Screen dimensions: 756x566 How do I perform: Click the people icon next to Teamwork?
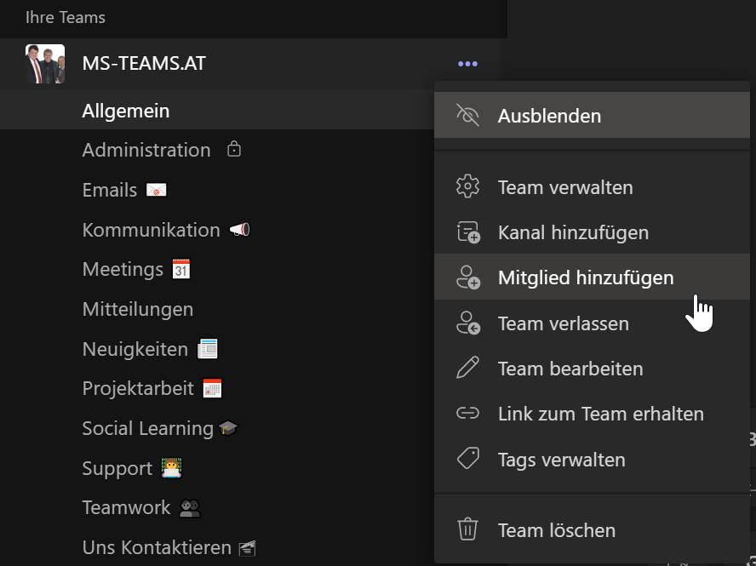[190, 508]
